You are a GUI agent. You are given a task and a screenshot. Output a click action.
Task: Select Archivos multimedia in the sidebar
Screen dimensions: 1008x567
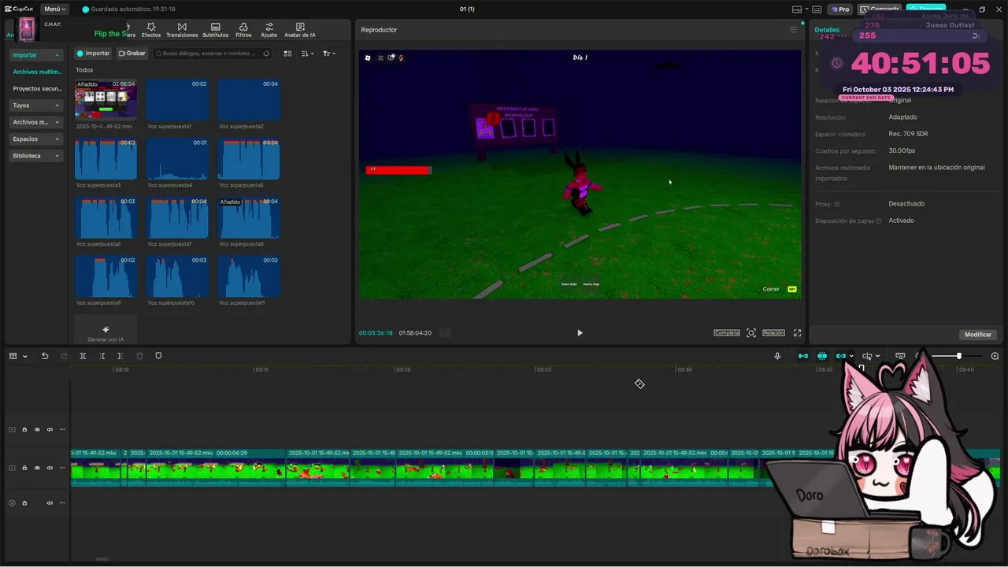(37, 72)
